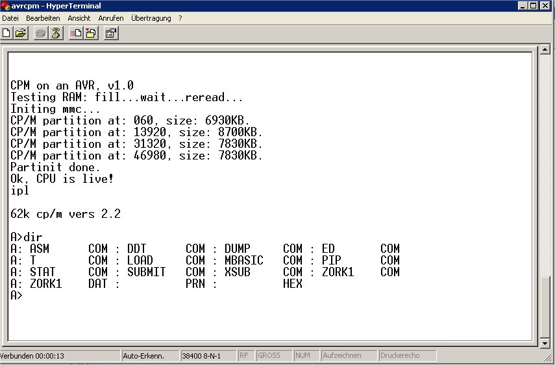
Task: Click the partition at 060 line
Action: pyautogui.click(x=130, y=120)
